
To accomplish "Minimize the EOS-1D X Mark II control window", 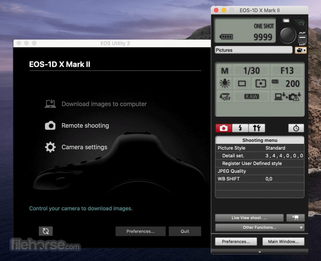I will tap(224, 10).
